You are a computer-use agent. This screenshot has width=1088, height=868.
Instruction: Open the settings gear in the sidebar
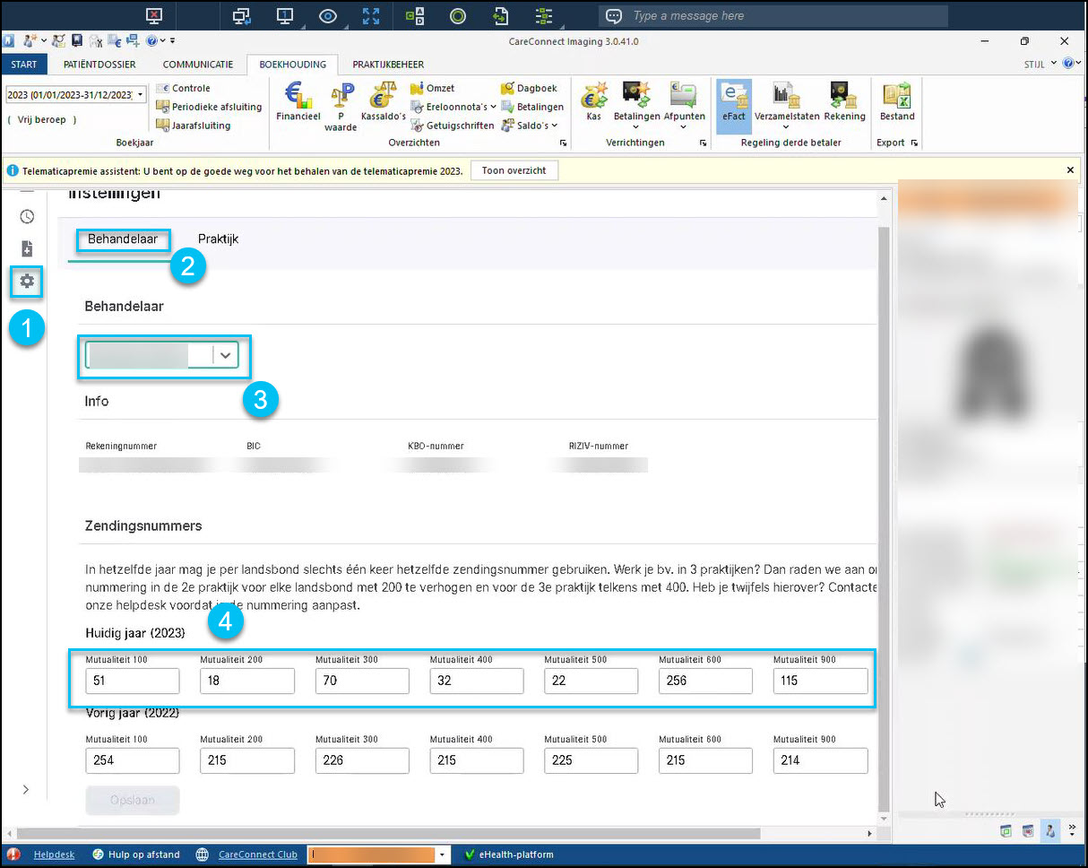click(x=27, y=281)
